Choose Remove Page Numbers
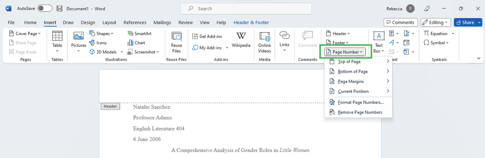This screenshot has width=485, height=158. pyautogui.click(x=358, y=112)
